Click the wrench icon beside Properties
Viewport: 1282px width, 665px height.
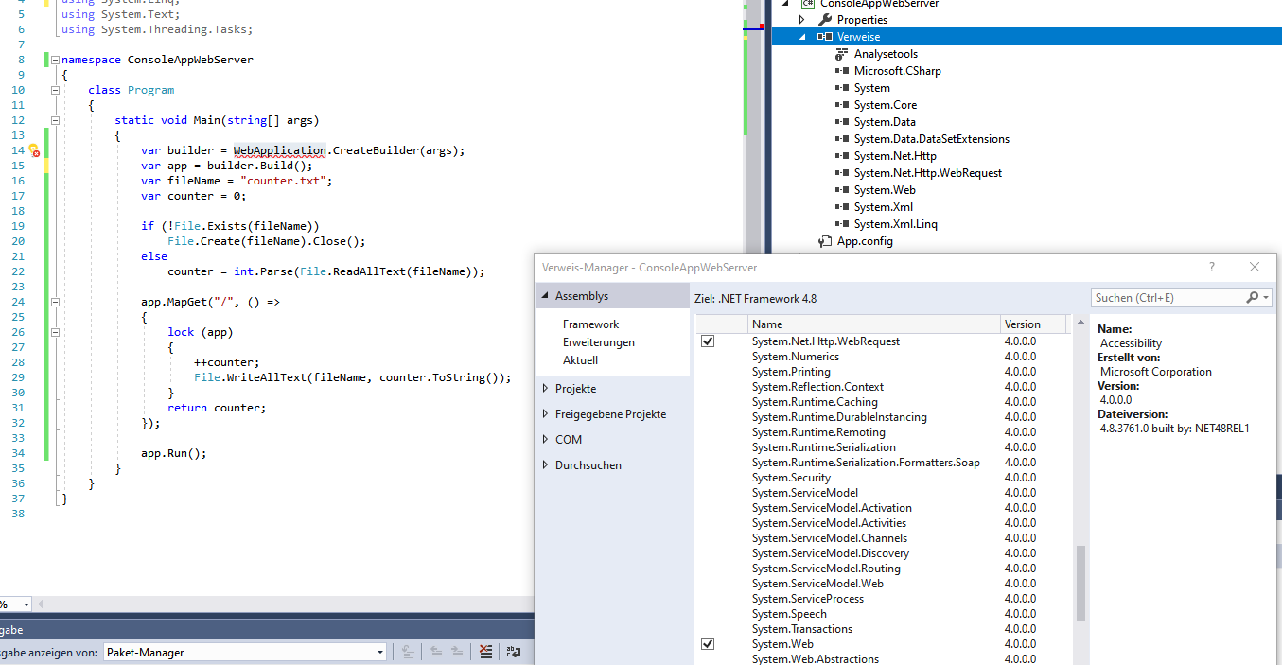(824, 20)
